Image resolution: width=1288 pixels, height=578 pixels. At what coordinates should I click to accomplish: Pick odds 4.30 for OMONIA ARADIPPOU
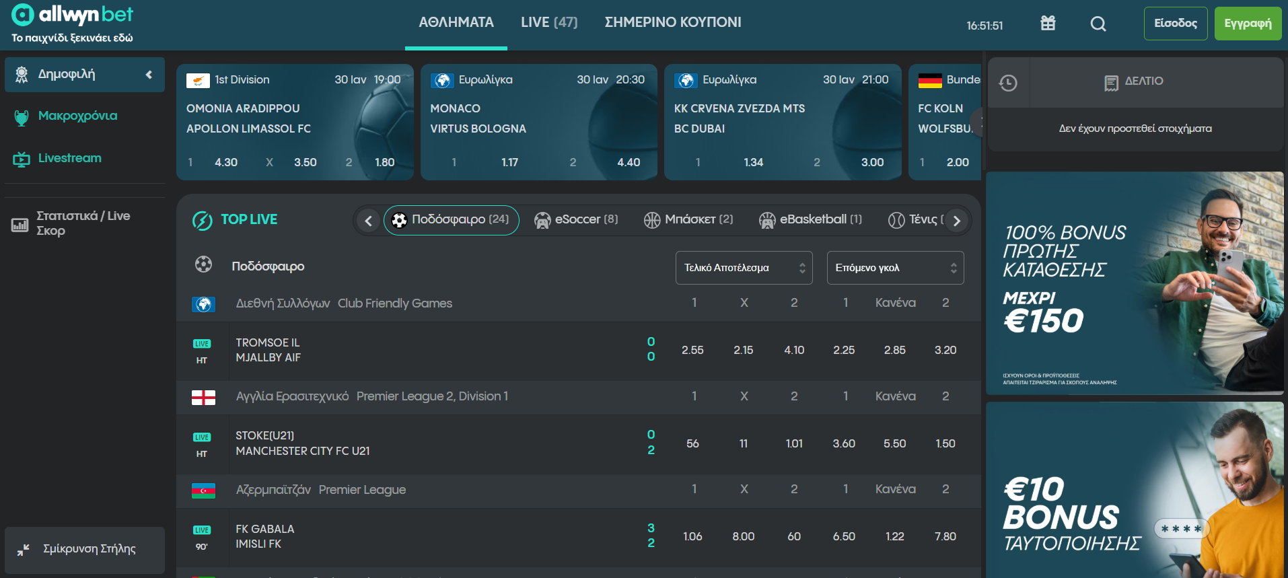click(226, 162)
